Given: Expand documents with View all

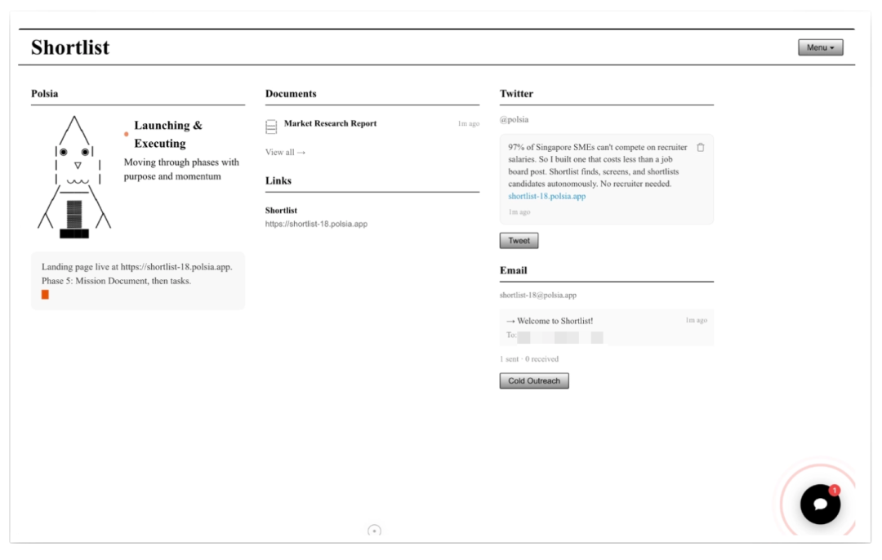Looking at the screenshot, I should tap(285, 152).
